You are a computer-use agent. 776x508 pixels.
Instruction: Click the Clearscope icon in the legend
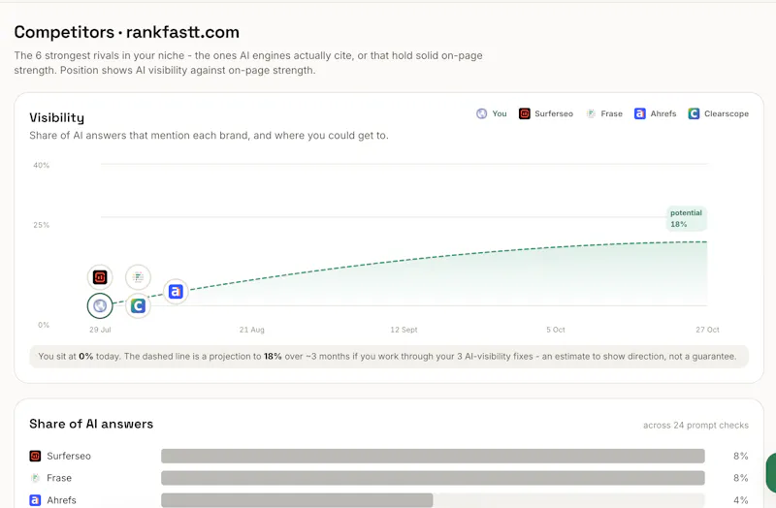694,113
